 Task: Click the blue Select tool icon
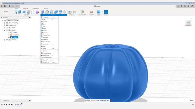tap(106, 12)
